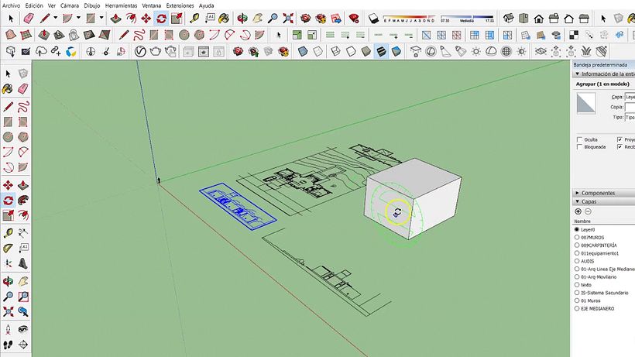Select the Freehand tool in left toolbar
This screenshot has width=635, height=357.
[x=23, y=106]
